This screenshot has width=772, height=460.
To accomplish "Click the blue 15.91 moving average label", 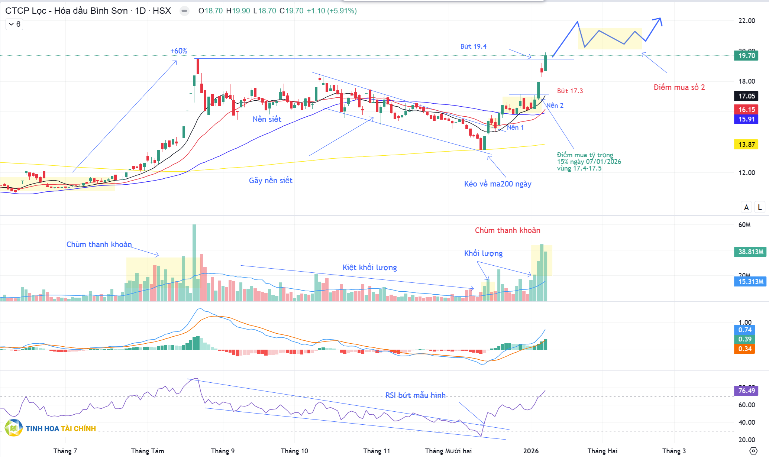I will click(x=746, y=119).
